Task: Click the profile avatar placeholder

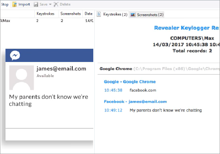Action: (21, 78)
